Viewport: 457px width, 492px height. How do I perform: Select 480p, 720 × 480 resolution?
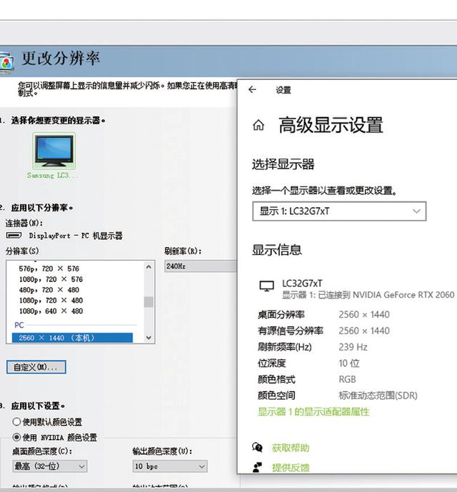pyautogui.click(x=49, y=290)
